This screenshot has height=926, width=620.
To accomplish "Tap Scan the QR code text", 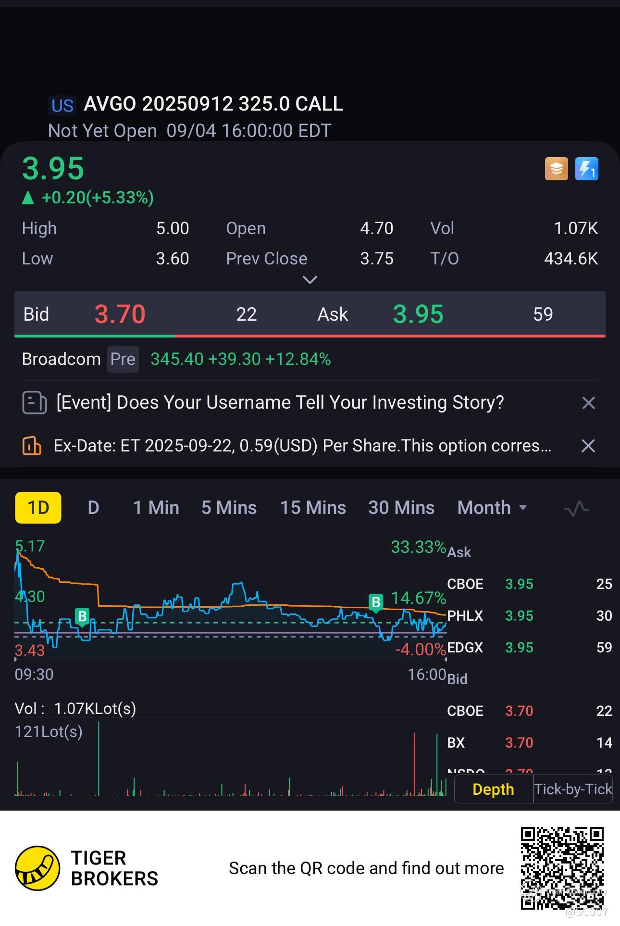I will [366, 868].
